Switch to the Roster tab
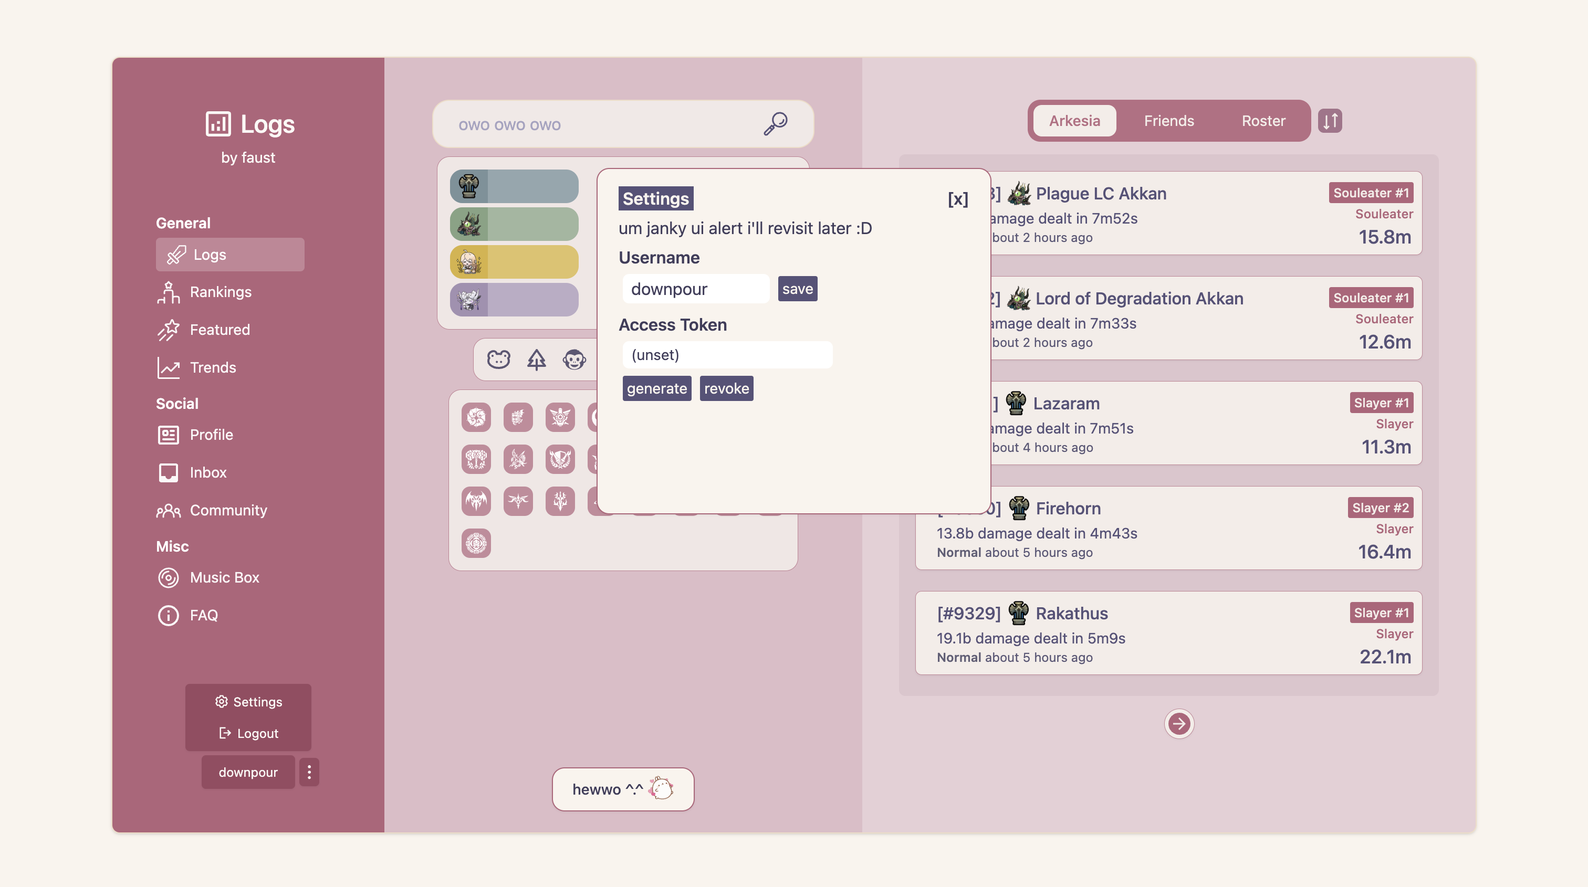Screen dimensions: 1588x887 point(1264,120)
